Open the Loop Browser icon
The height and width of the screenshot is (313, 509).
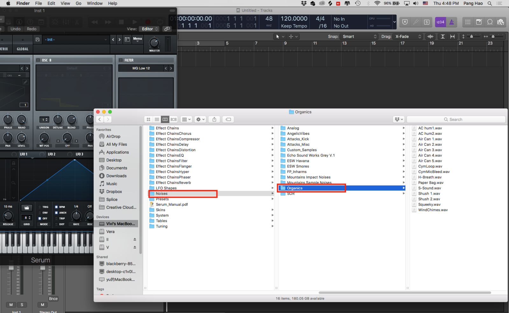pyautogui.click(x=490, y=22)
